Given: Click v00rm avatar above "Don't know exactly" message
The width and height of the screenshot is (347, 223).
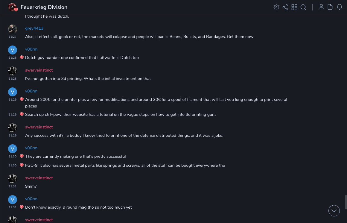Looking at the screenshot, I should [x=13, y=199].
